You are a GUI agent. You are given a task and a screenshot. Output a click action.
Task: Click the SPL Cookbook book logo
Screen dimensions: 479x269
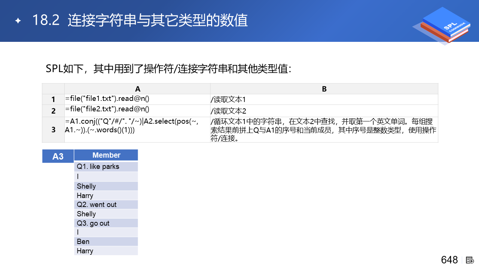tap(442, 25)
